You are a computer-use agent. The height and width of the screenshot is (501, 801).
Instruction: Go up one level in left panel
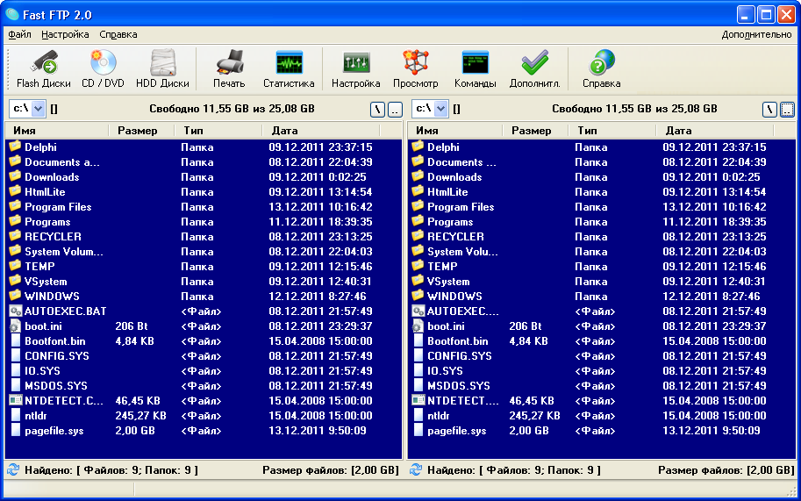coord(395,109)
